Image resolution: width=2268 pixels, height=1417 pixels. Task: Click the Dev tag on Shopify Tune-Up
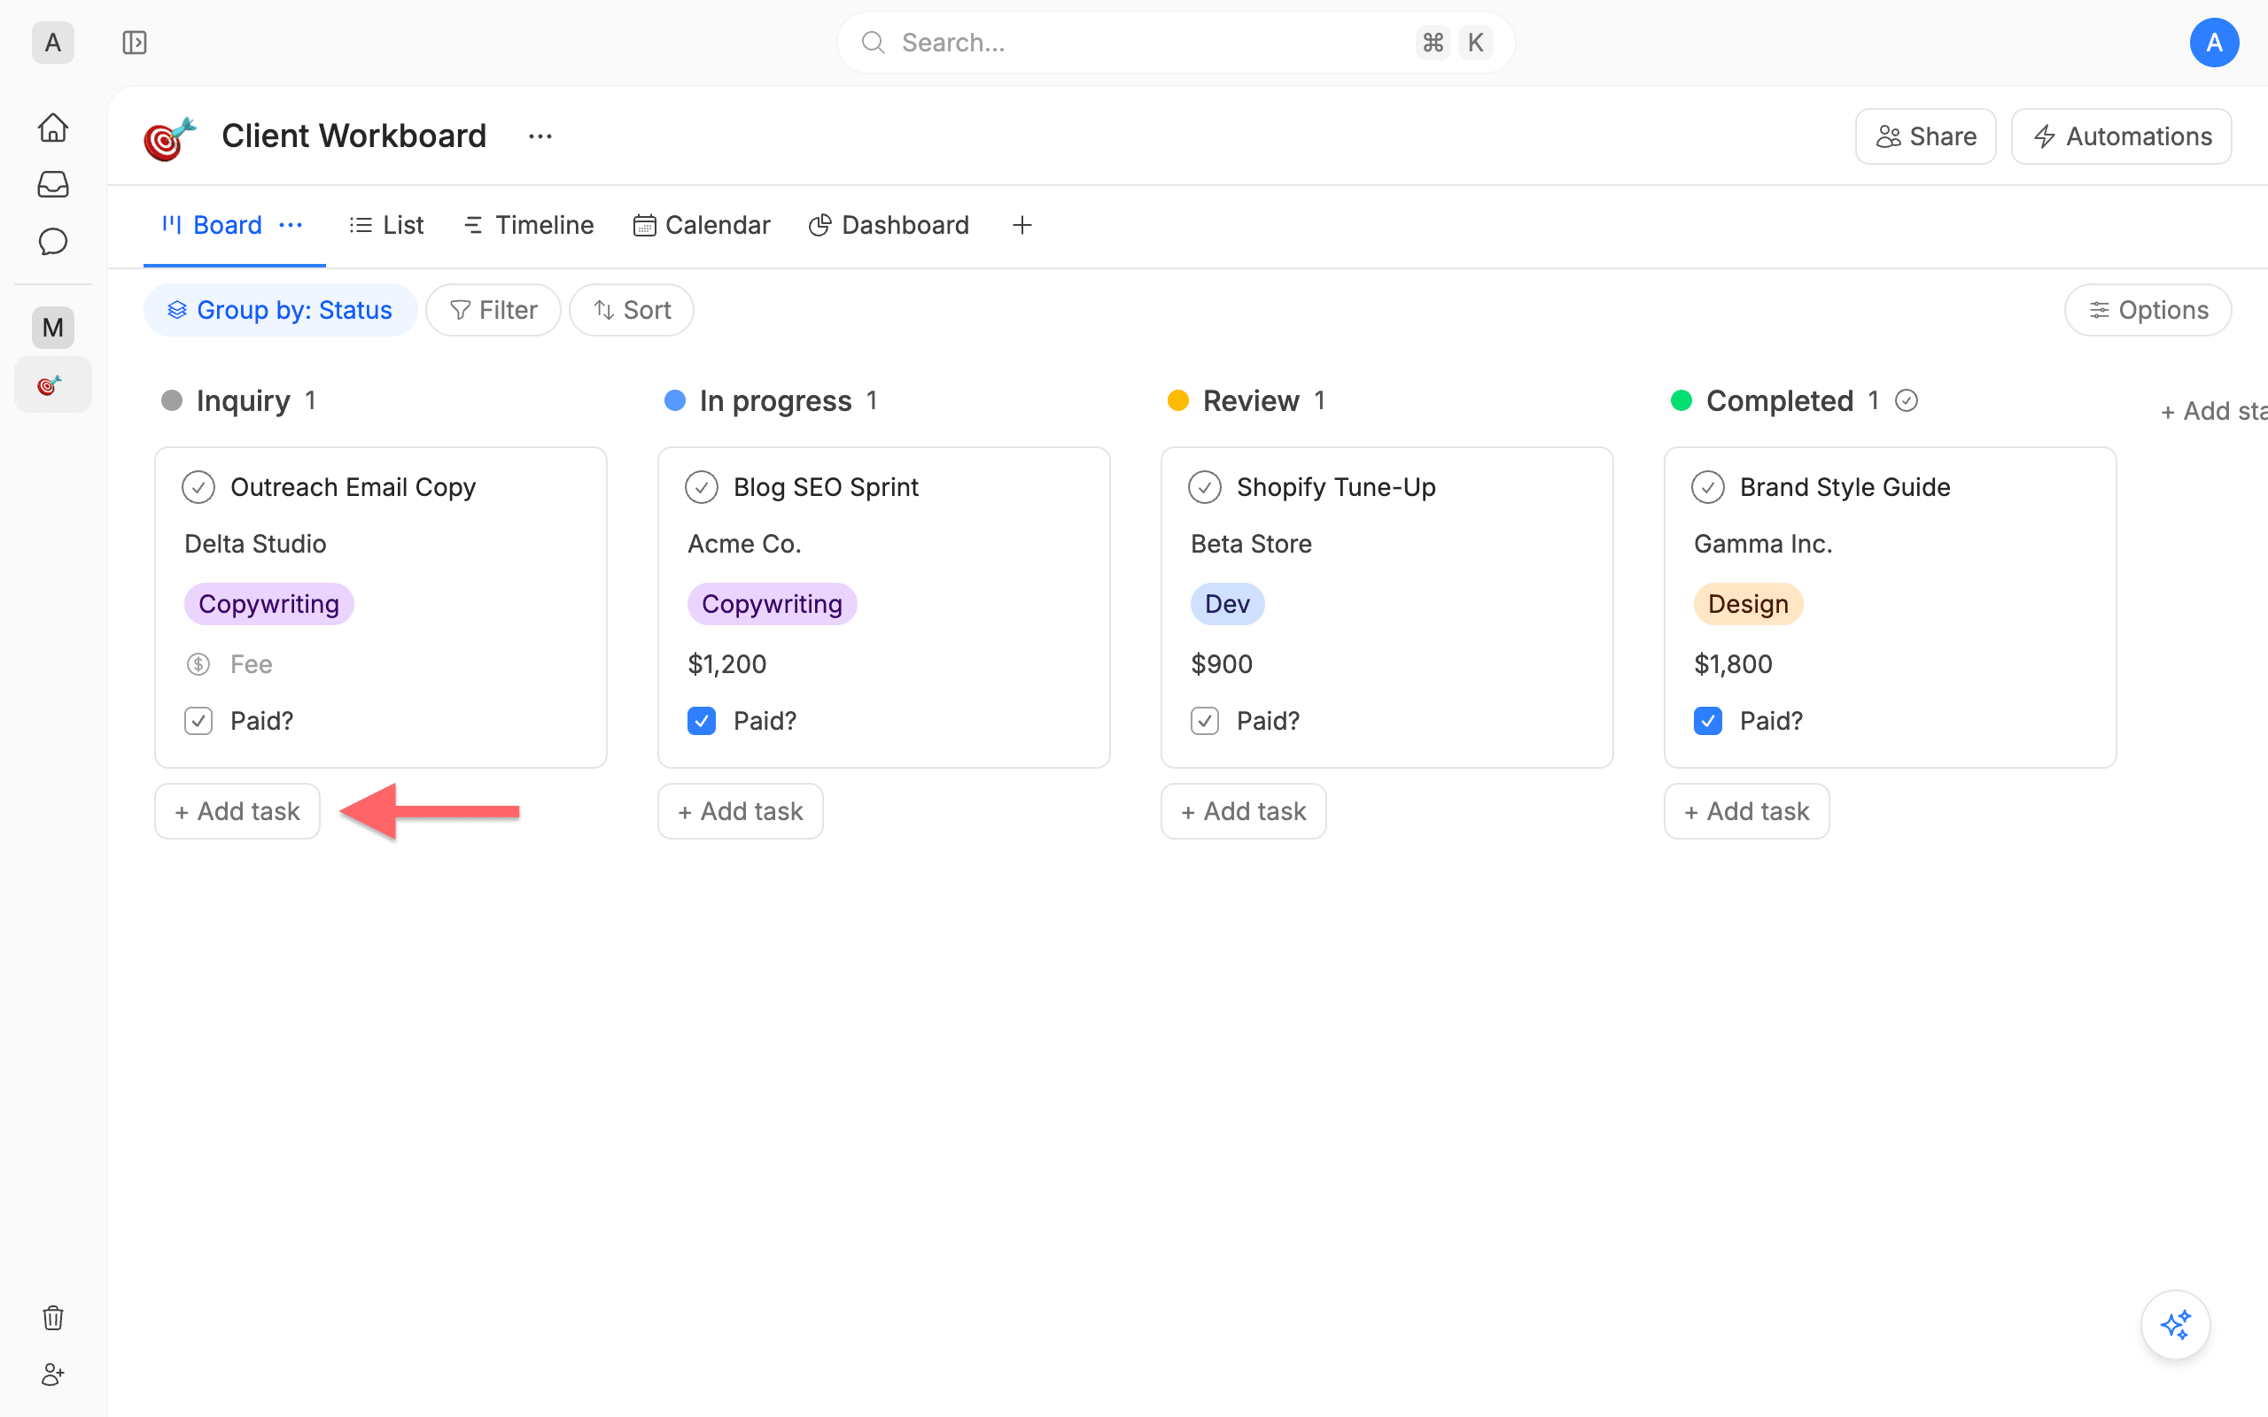pos(1228,605)
